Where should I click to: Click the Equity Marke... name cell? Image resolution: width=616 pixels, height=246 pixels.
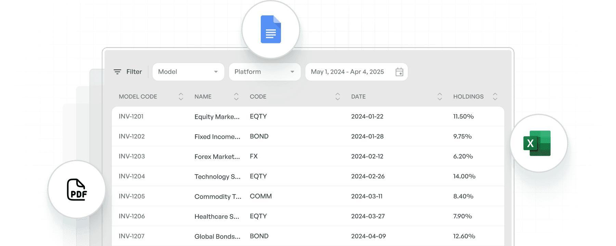click(x=217, y=117)
